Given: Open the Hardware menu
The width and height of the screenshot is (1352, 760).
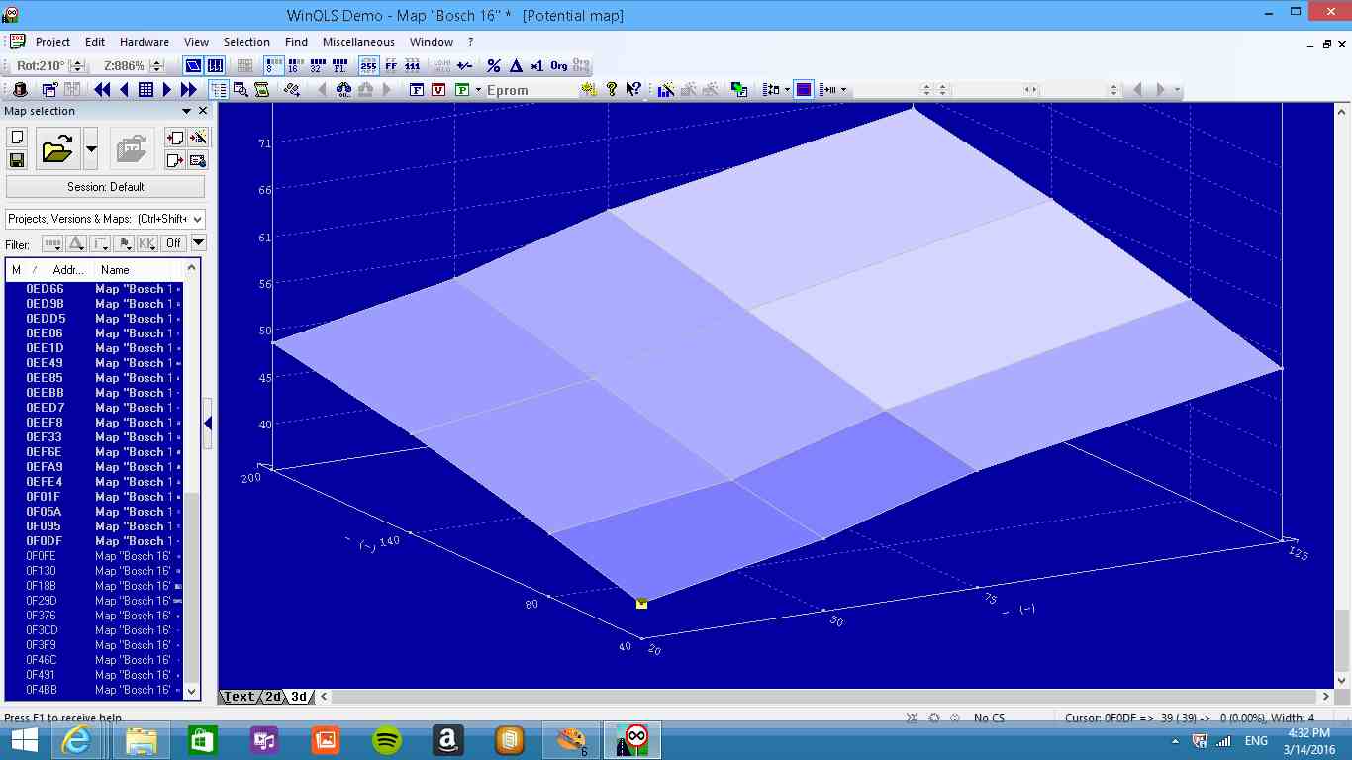Looking at the screenshot, I should (x=145, y=42).
